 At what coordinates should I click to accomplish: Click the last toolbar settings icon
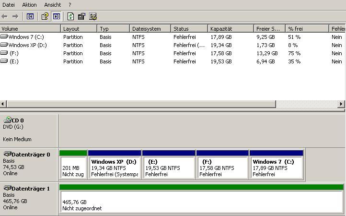[93, 16]
